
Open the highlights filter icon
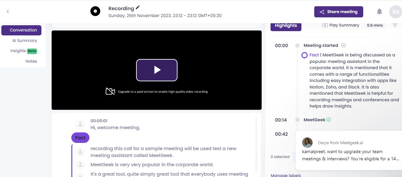395,25
